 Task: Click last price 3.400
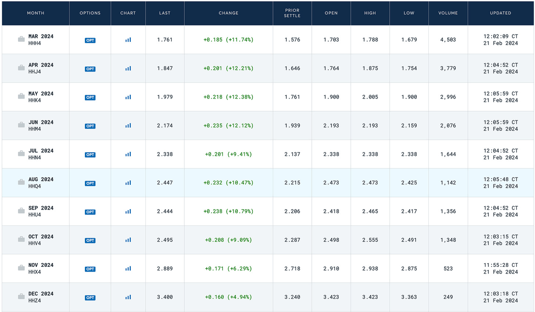point(165,297)
